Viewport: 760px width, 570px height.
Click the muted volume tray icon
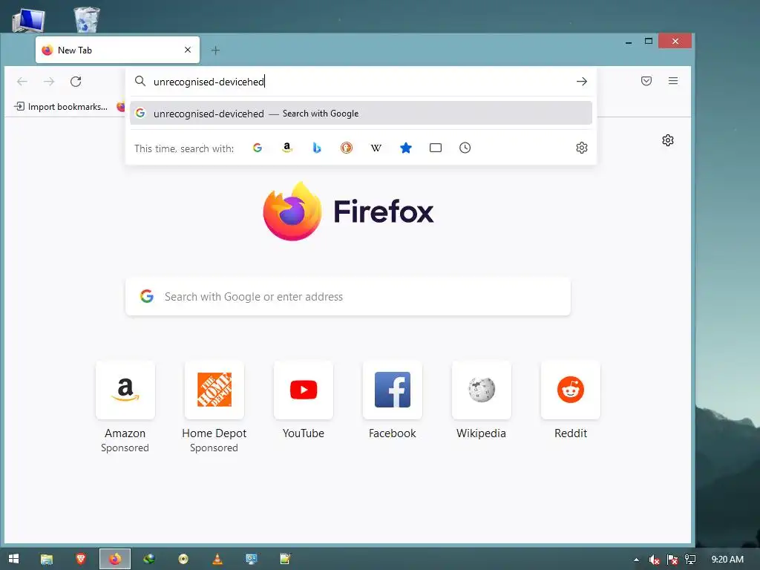tap(654, 560)
